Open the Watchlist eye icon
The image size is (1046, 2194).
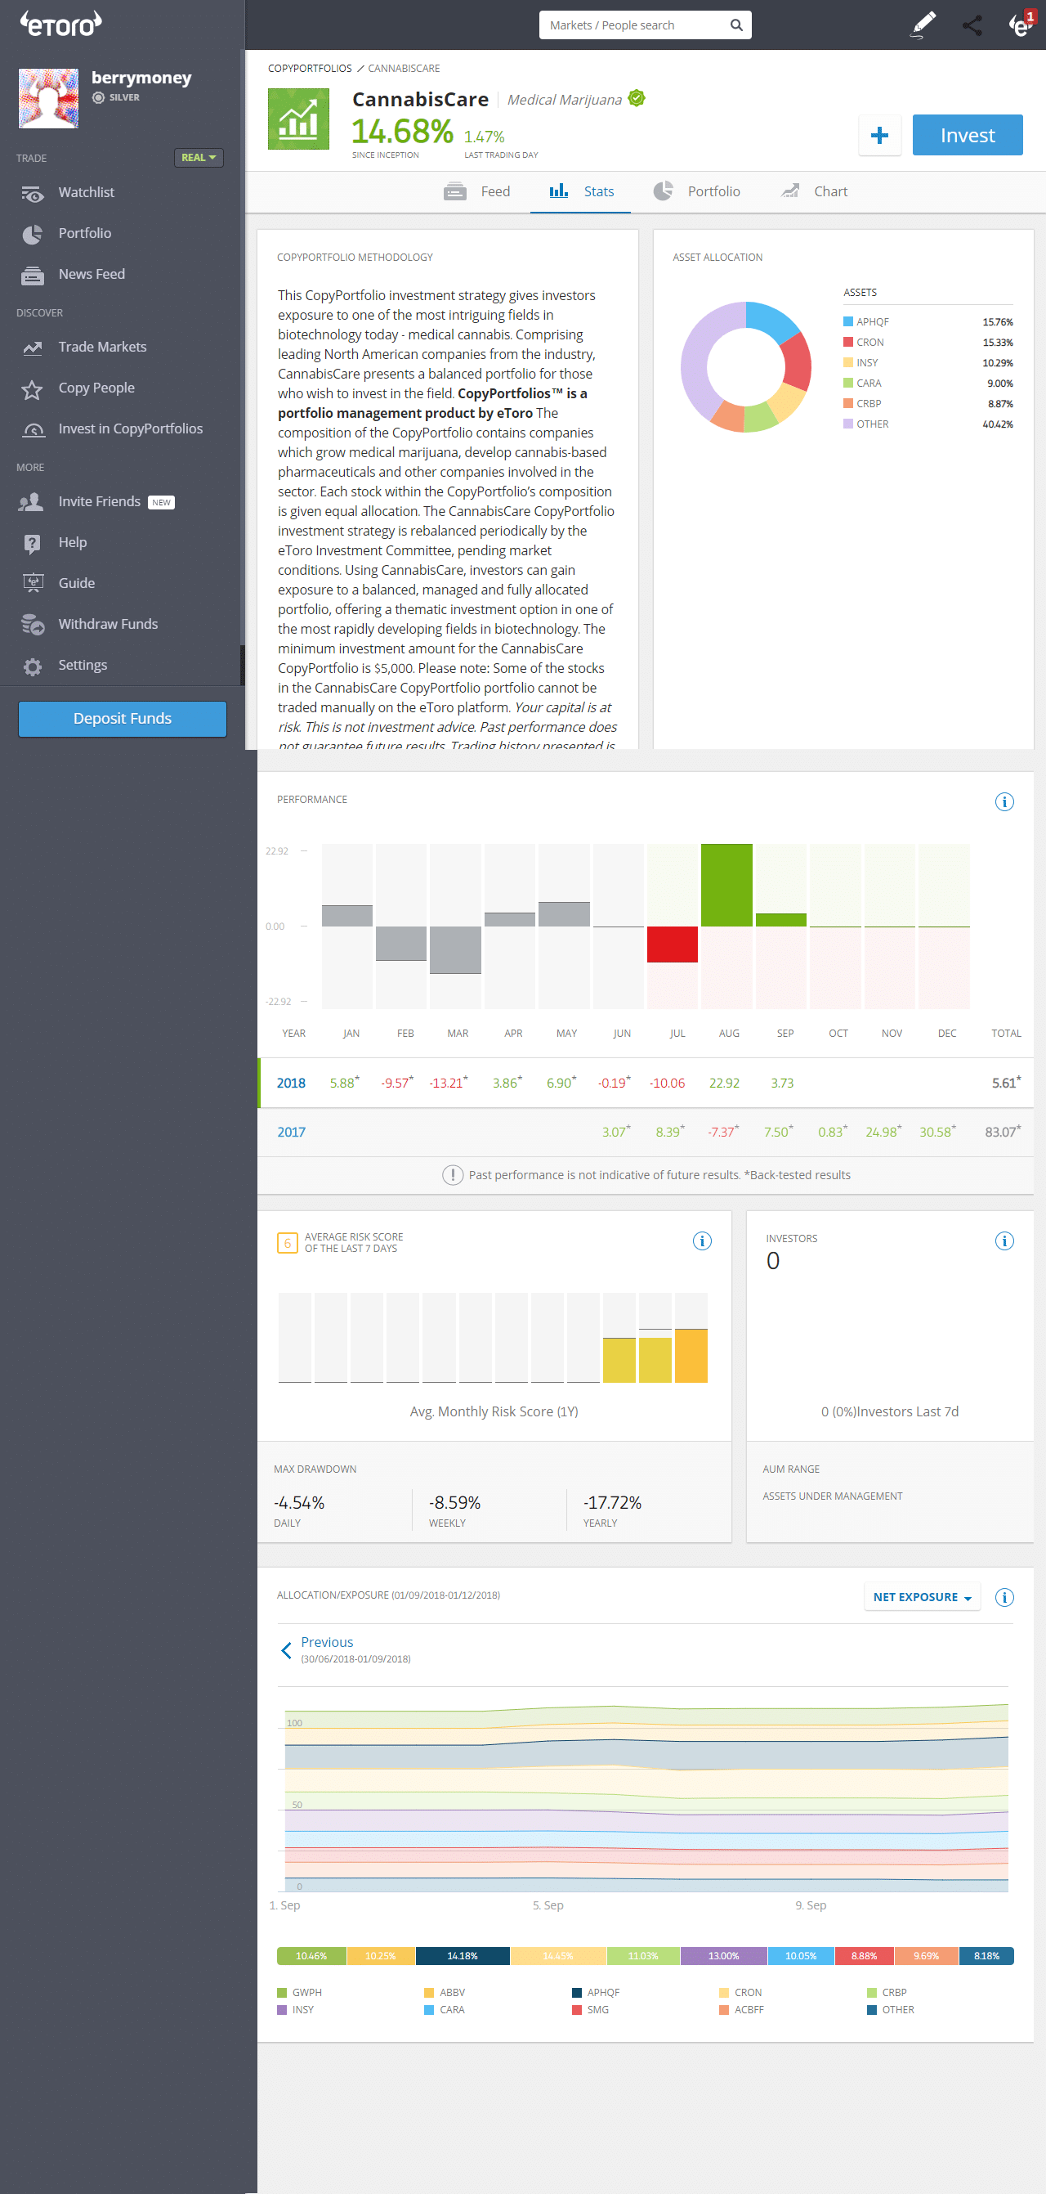(x=33, y=193)
